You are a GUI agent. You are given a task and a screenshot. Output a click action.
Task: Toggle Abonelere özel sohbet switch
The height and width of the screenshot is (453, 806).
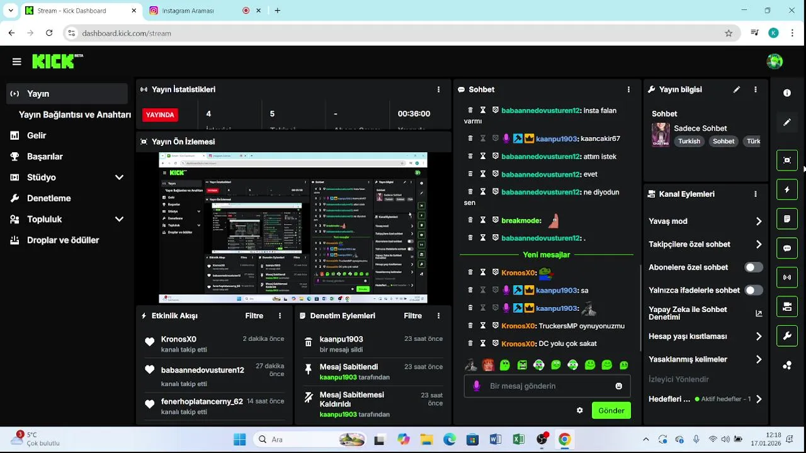[754, 267]
